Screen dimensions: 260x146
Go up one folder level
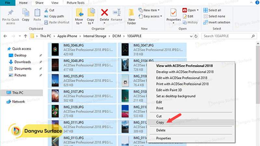click(x=25, y=36)
